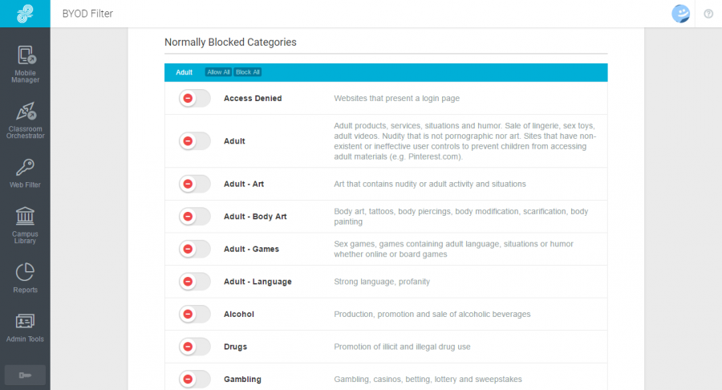Open Admin Tools in sidebar
This screenshot has width=722, height=390.
[25, 328]
